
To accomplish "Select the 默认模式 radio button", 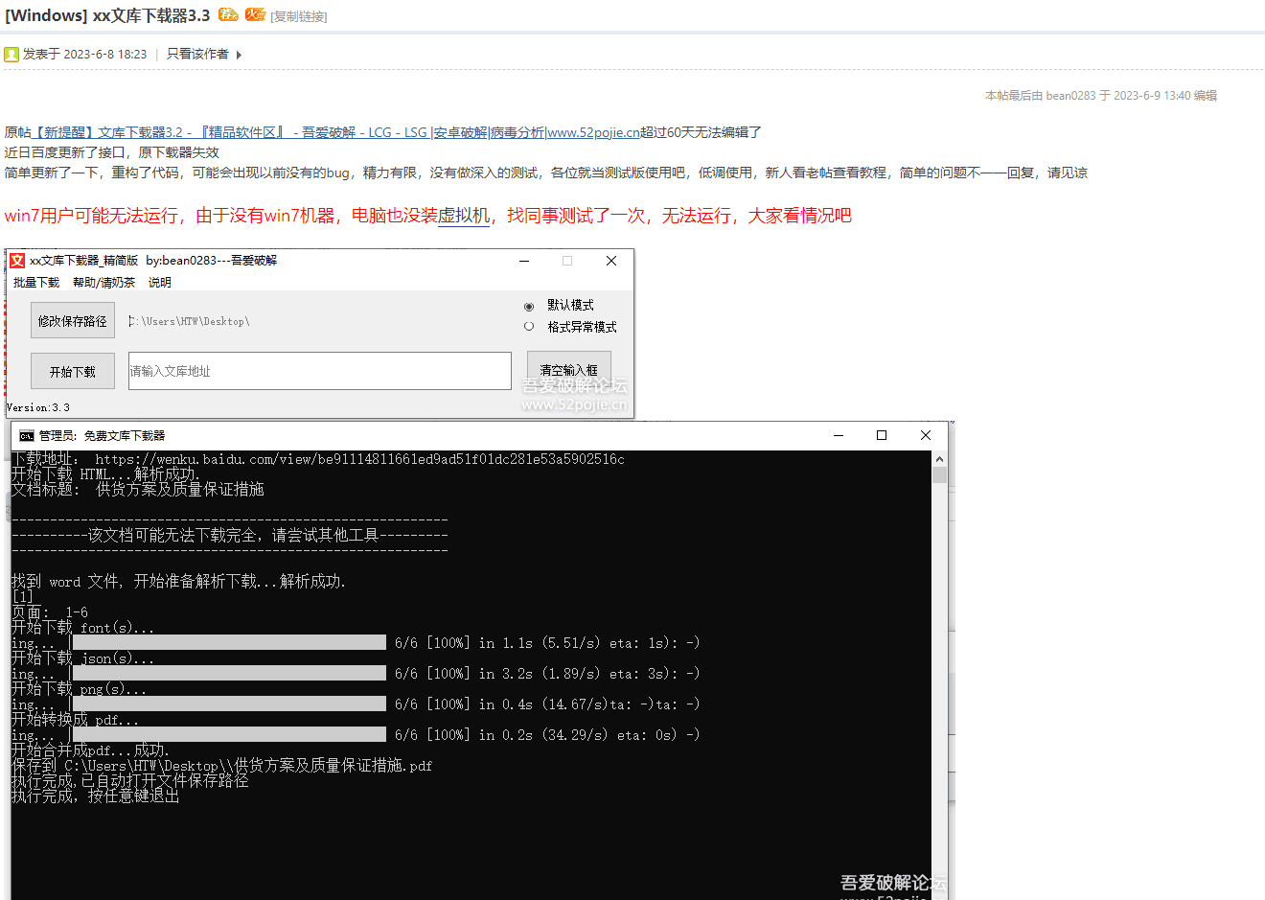I will (529, 306).
